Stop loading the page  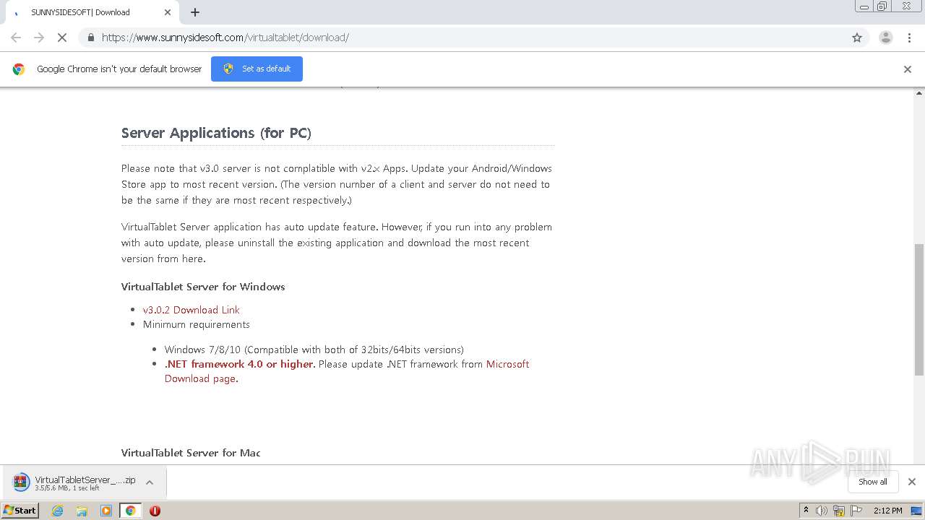(62, 38)
